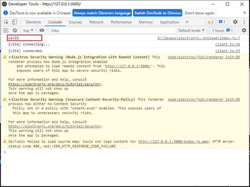Click the warning icon of the Node.js Integration warning
Viewport: 250px width, 187px height.
(5, 57)
